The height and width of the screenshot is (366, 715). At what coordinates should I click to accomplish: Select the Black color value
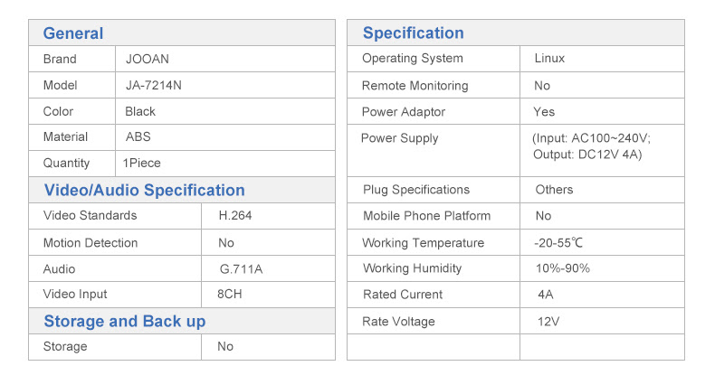click(140, 111)
